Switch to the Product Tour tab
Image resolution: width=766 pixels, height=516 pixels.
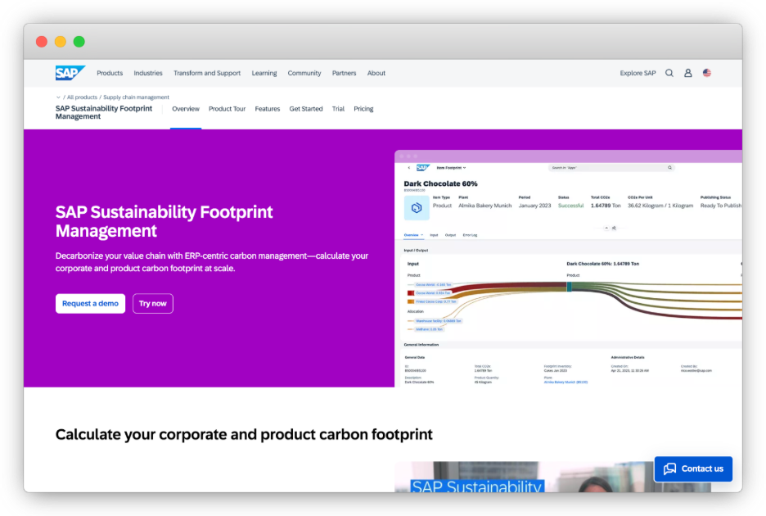point(228,109)
